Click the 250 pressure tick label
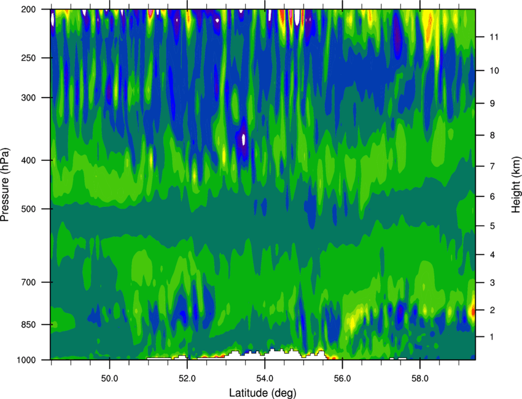522x399 pixels. tap(29, 58)
